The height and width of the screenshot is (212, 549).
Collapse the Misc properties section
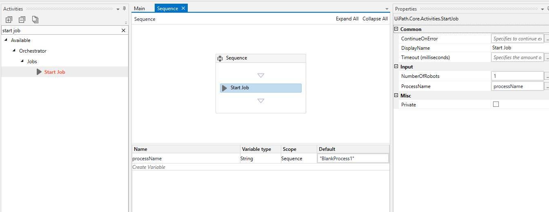click(x=396, y=95)
